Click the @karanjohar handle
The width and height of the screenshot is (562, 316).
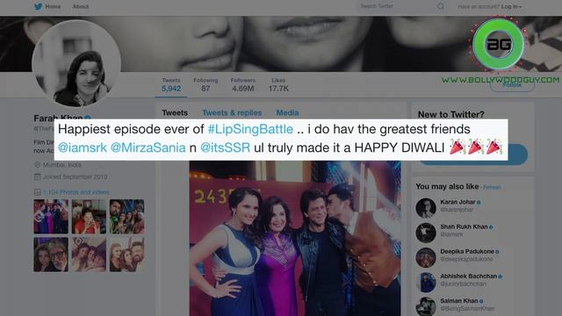(457, 210)
